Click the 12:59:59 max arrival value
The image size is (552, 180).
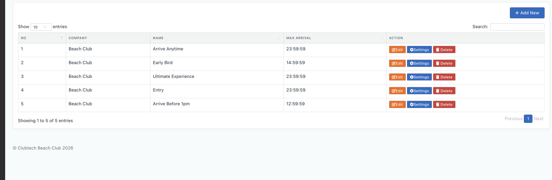pyautogui.click(x=296, y=104)
